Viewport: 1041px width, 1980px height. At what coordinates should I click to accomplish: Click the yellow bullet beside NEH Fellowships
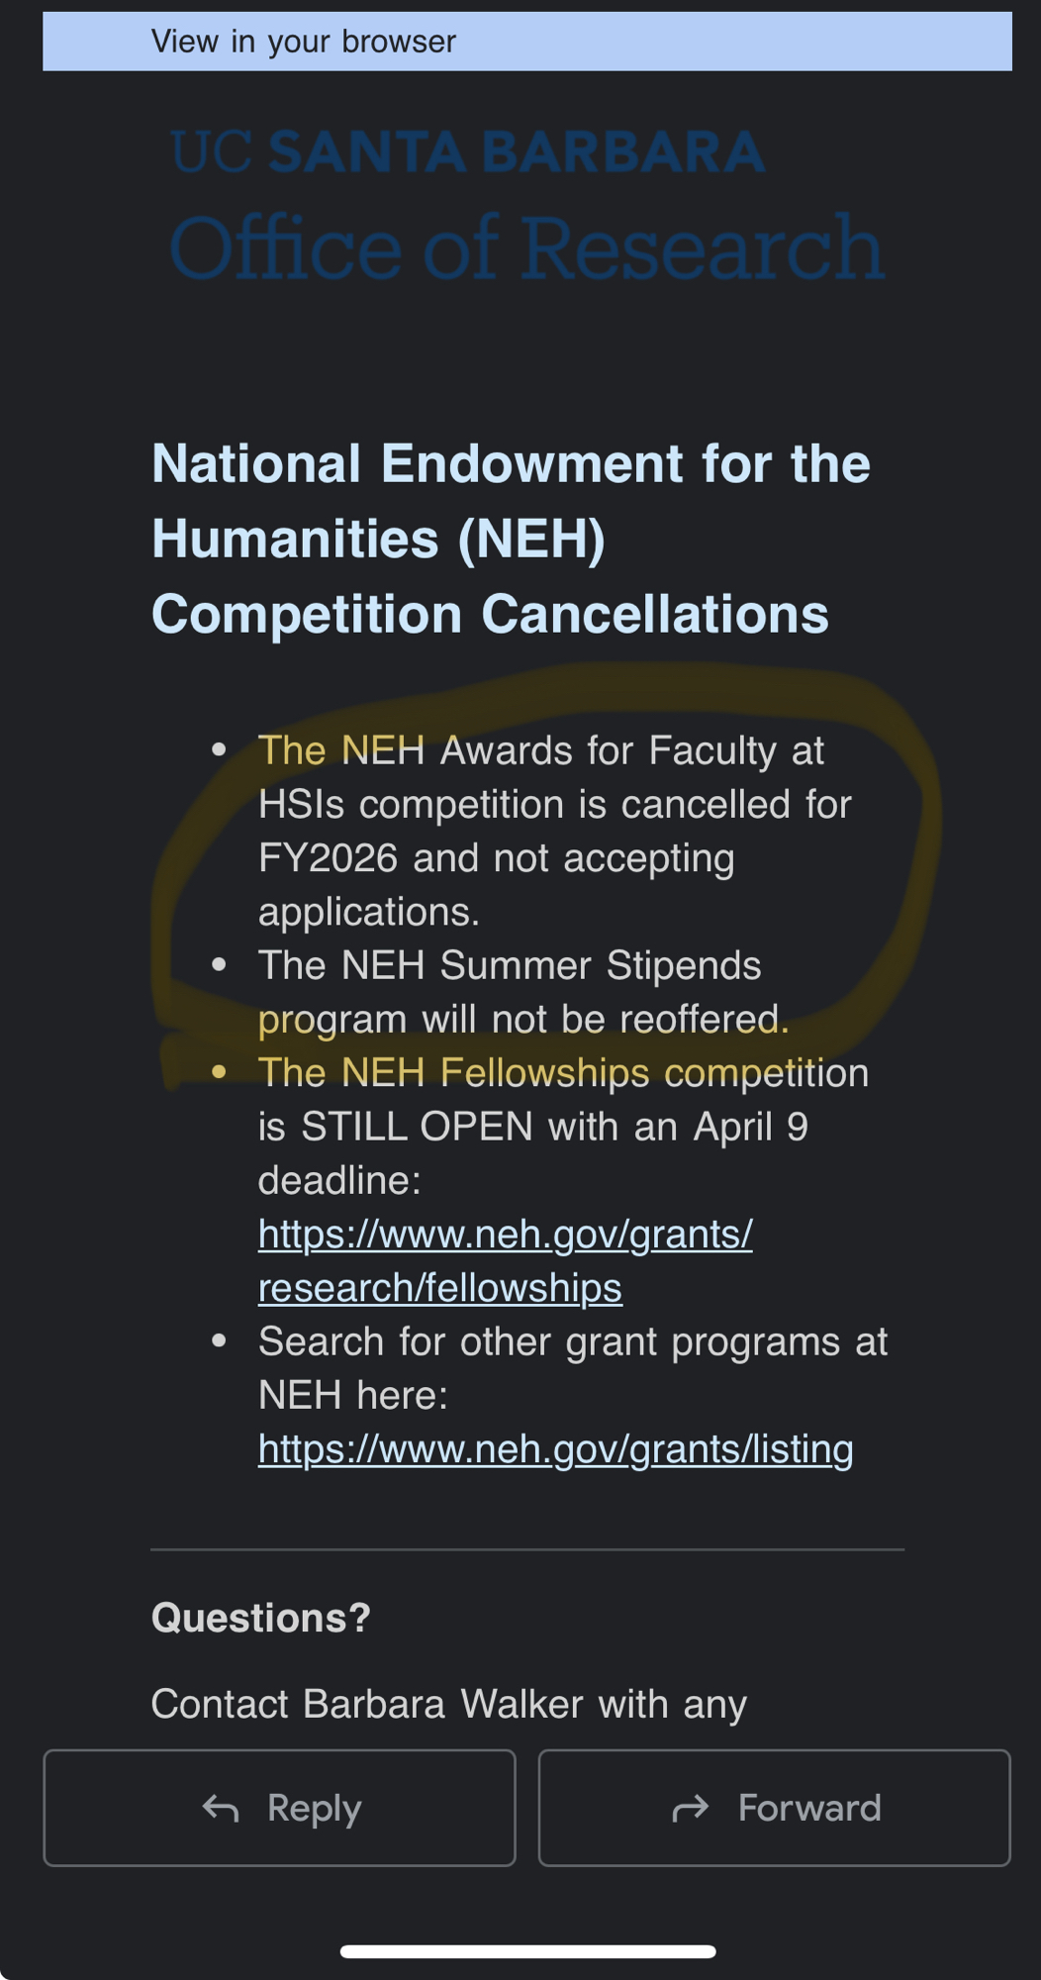(220, 1072)
